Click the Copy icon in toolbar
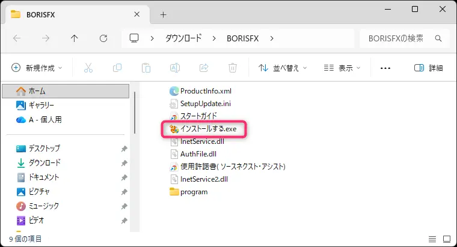Screen dimensions: 457x247 click(x=117, y=68)
